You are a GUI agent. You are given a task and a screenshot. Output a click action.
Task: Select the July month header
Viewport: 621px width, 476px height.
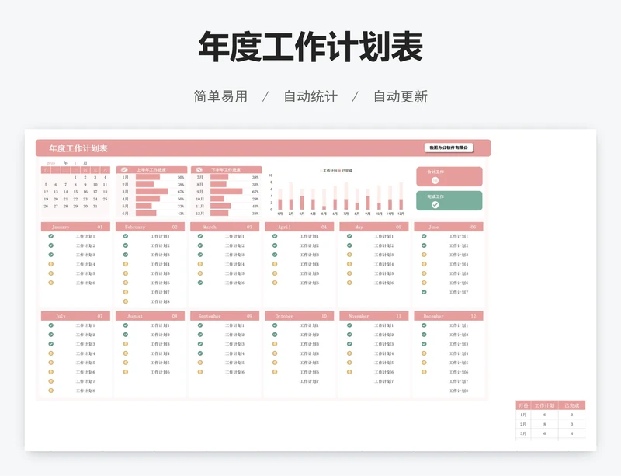pyautogui.click(x=75, y=316)
